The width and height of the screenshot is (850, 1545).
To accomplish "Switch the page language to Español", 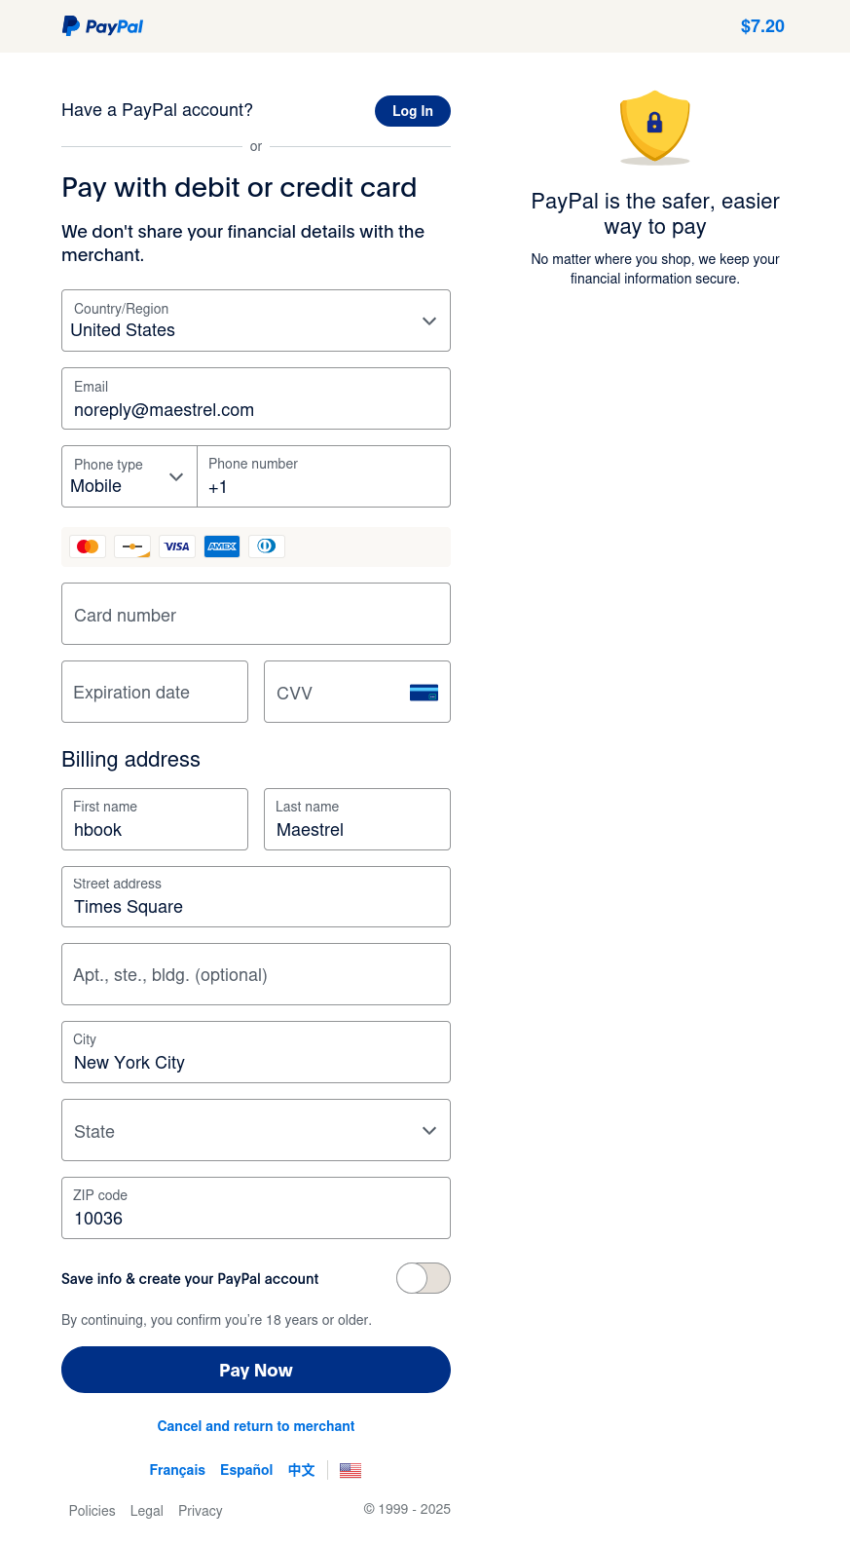I will coord(245,1470).
